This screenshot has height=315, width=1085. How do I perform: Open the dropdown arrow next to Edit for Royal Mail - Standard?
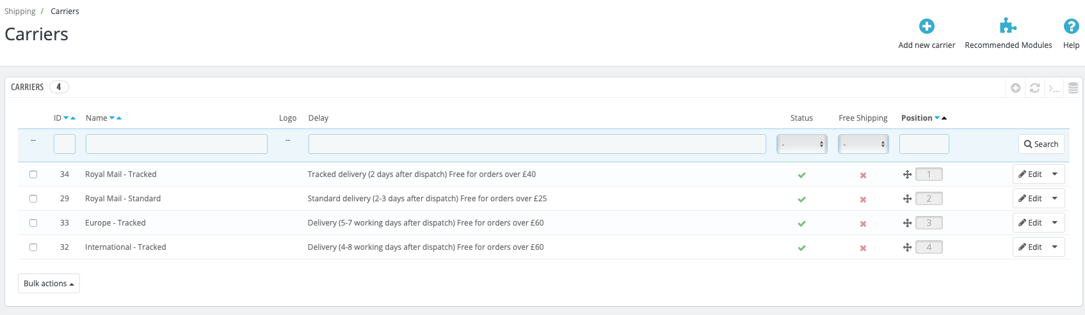[x=1055, y=199]
